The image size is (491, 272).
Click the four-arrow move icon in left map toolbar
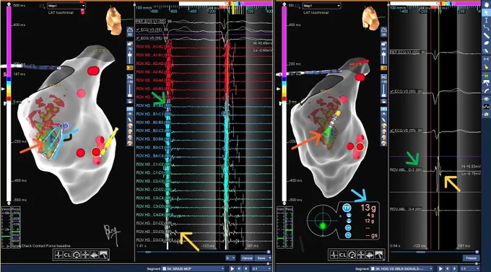[x=85, y=255]
